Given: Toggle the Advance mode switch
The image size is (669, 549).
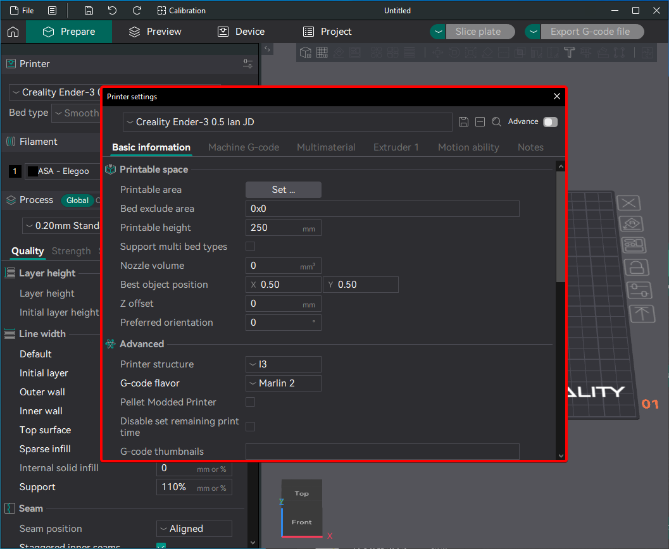Looking at the screenshot, I should 550,122.
